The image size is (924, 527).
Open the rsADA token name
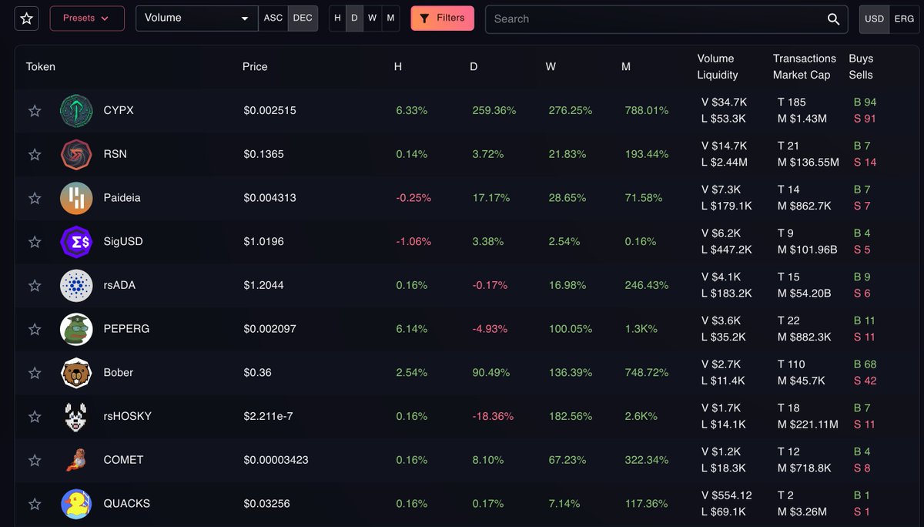(x=119, y=285)
